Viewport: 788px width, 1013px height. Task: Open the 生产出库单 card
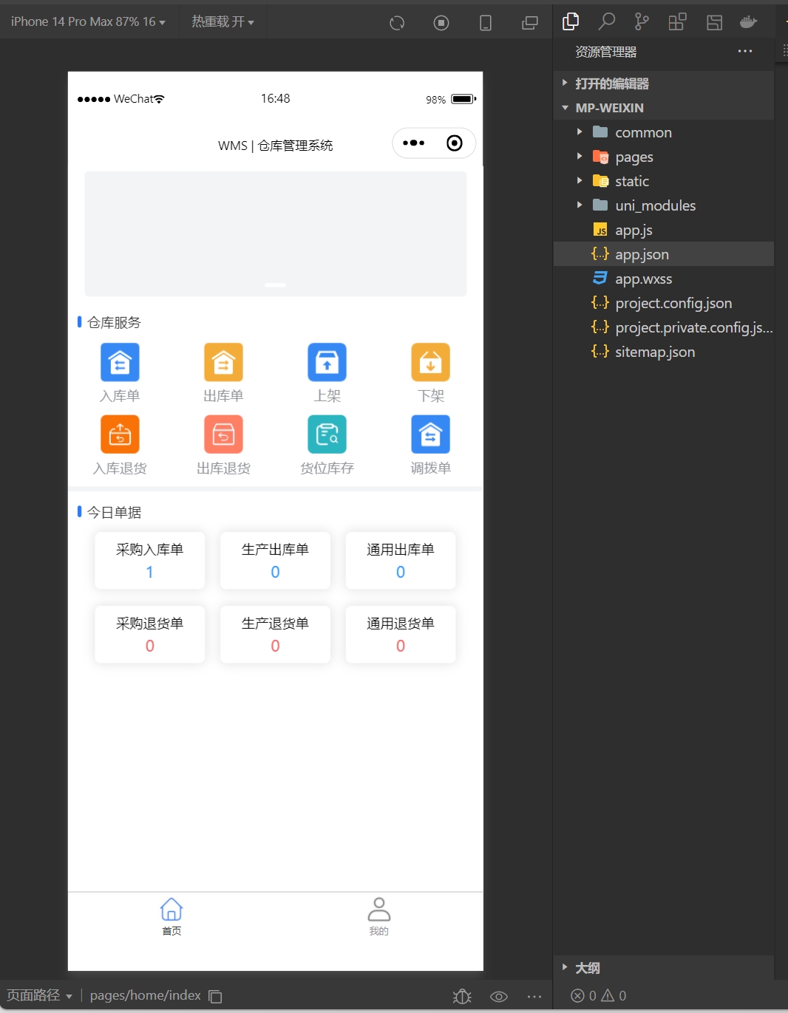click(x=275, y=561)
